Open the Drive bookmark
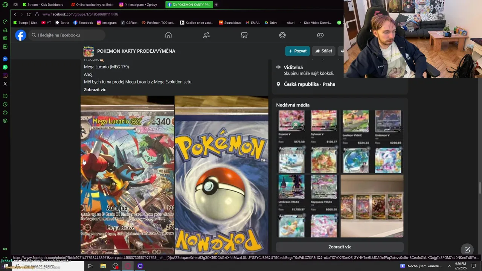This screenshot has height=271, width=482. pos(271,23)
